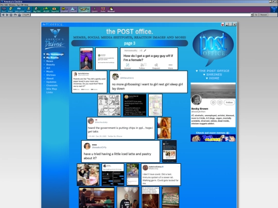Open the address bar history dropdown arrow
The image size is (278, 208).
coord(252,15)
